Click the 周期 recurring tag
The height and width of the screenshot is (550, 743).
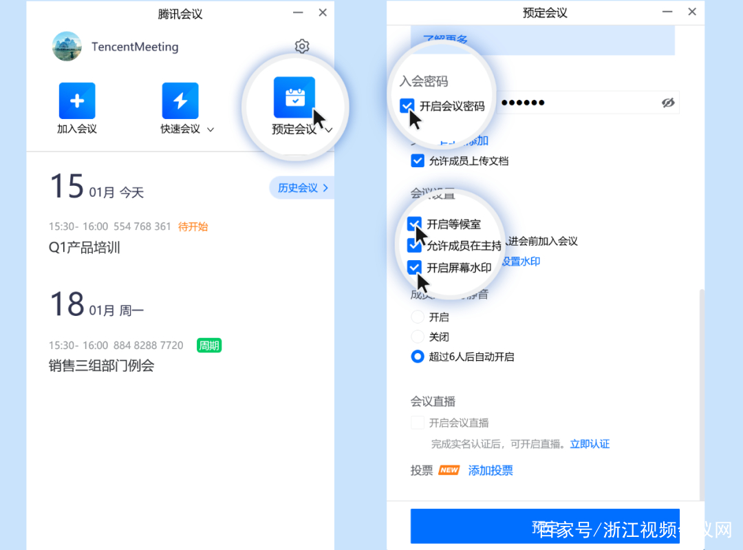[x=209, y=345]
